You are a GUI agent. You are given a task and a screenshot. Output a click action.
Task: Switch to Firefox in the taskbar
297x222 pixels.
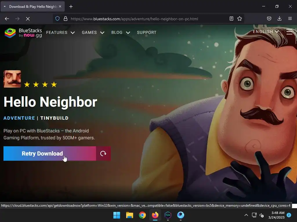[155, 215]
